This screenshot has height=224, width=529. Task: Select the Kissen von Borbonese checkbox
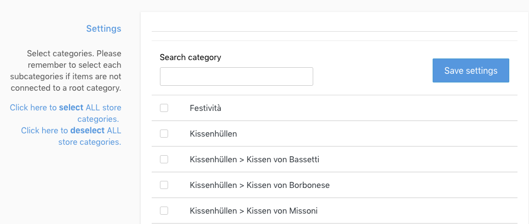tap(164, 185)
